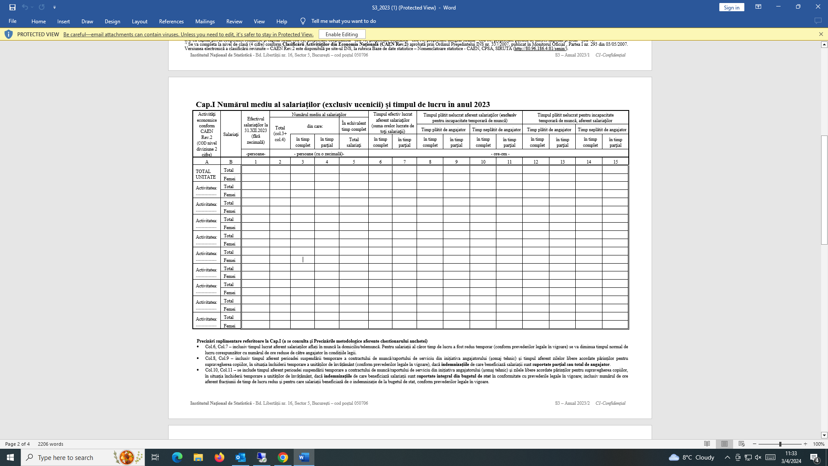Click the 'Cap.I Numărul mediu al salariaților' heading
The image size is (828, 466).
(342, 104)
